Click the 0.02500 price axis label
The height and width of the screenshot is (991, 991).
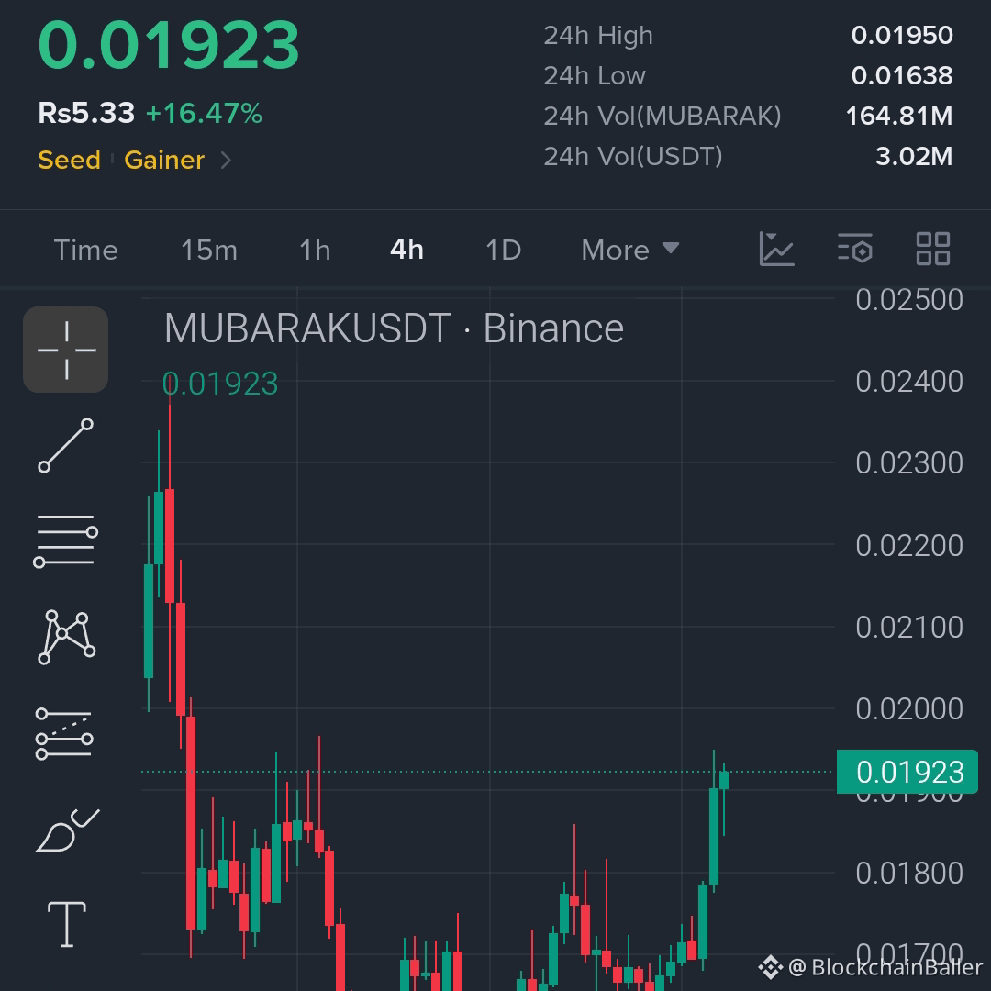(x=908, y=299)
